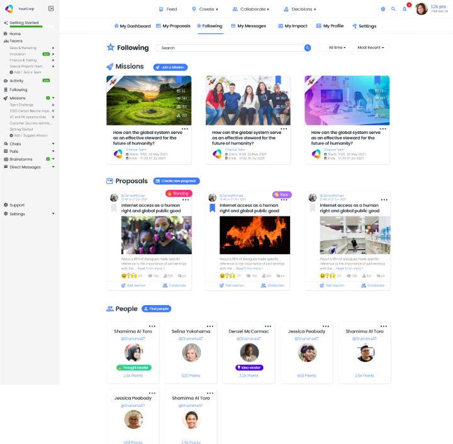
Task: Open the Feed menu item
Action: [168, 9]
